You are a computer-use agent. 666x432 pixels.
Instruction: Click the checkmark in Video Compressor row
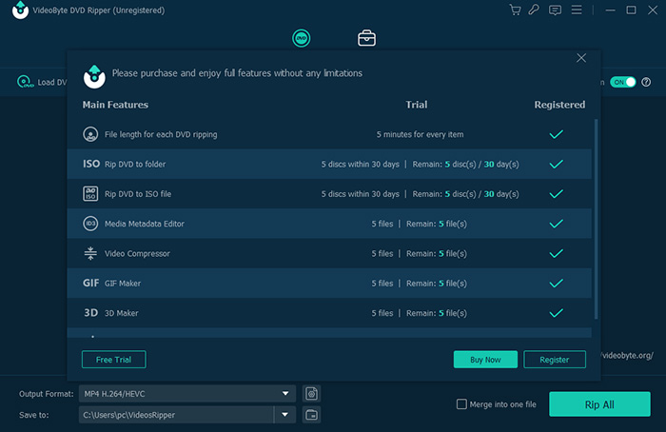tap(556, 254)
